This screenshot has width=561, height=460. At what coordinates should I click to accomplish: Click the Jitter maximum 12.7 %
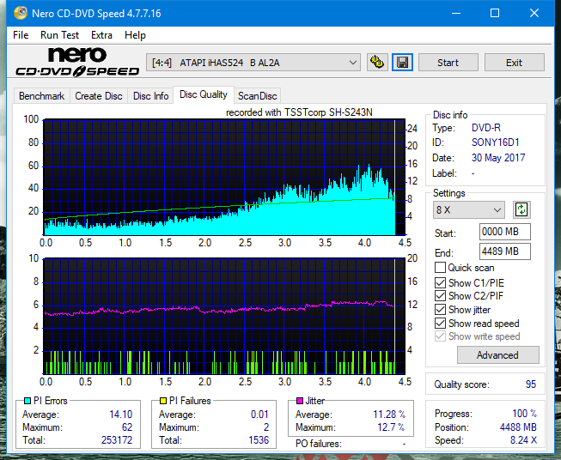[391, 427]
